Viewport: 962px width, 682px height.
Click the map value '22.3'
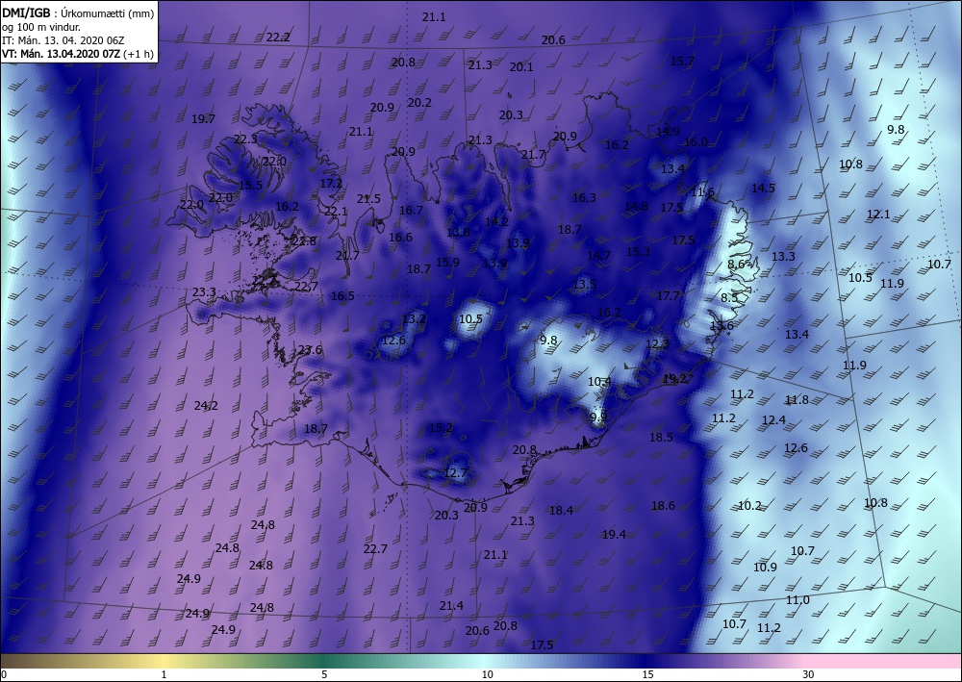(245, 139)
